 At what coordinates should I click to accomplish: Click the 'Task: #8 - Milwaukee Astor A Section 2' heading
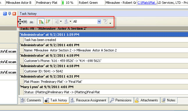tap(53, 29)
